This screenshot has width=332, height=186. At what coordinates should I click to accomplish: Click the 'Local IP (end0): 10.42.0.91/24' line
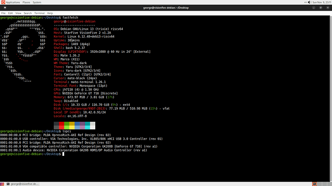point(79,112)
